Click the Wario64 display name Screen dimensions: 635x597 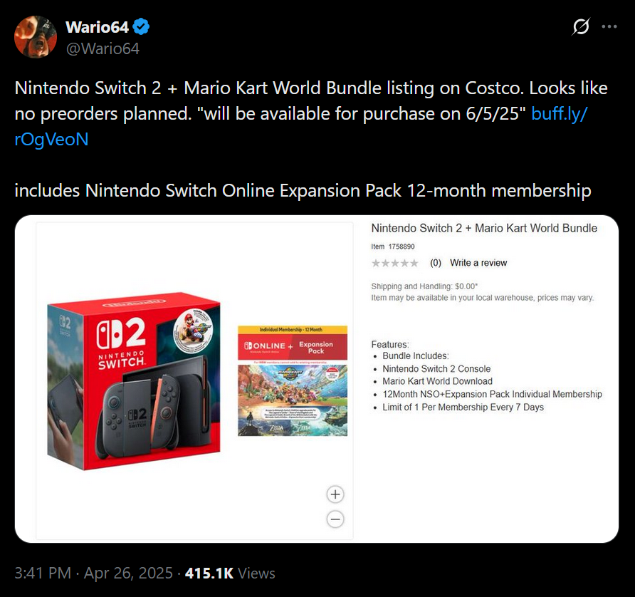tap(98, 27)
